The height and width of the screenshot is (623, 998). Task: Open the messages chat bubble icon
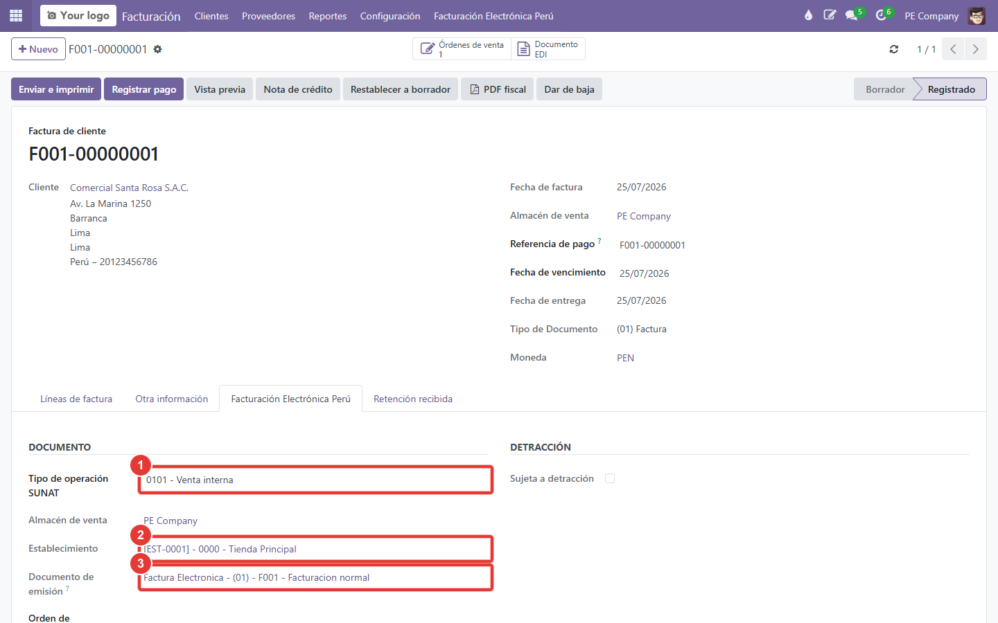[852, 15]
